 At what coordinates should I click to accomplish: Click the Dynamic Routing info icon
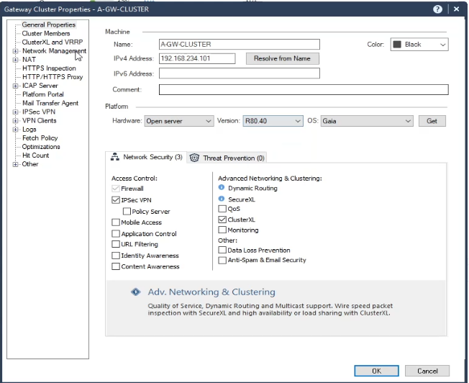tap(222, 187)
